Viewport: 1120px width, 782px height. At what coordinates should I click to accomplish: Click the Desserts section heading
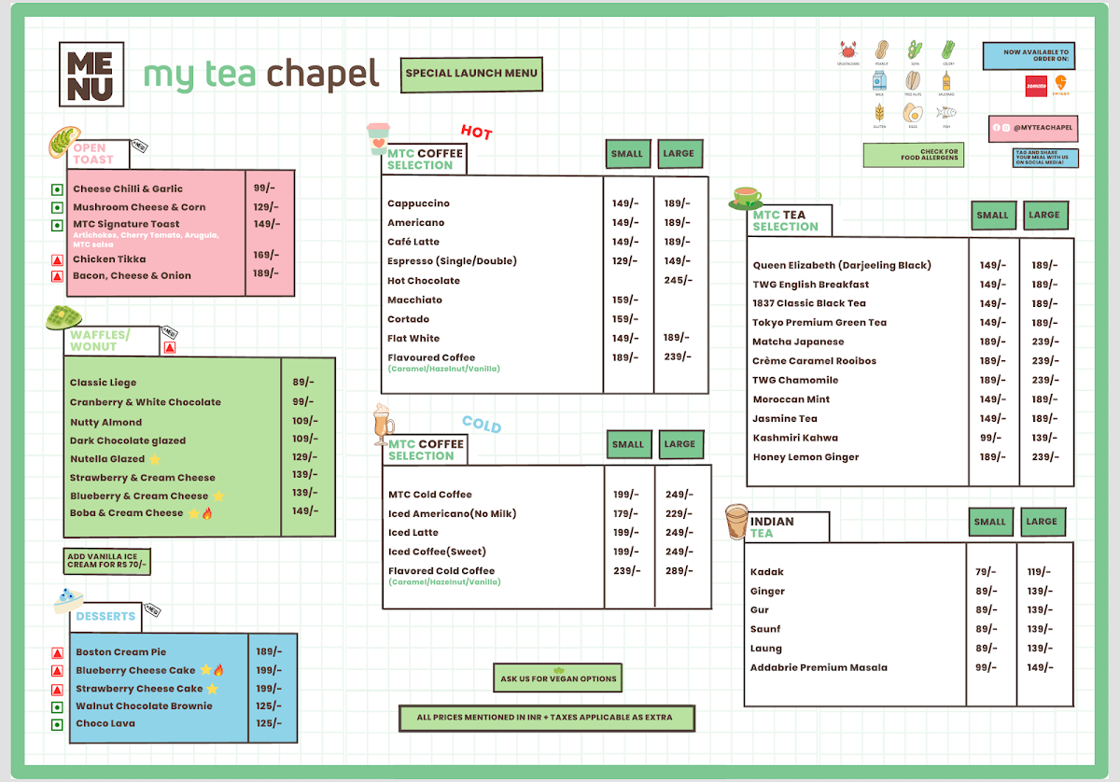[x=105, y=617]
